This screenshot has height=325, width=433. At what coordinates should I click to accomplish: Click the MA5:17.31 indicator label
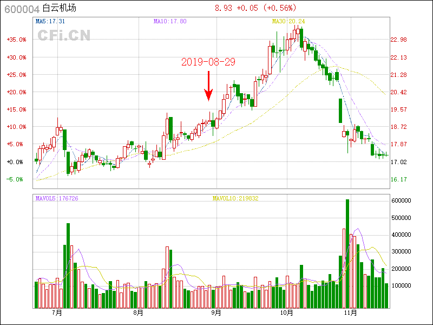[x=50, y=21]
